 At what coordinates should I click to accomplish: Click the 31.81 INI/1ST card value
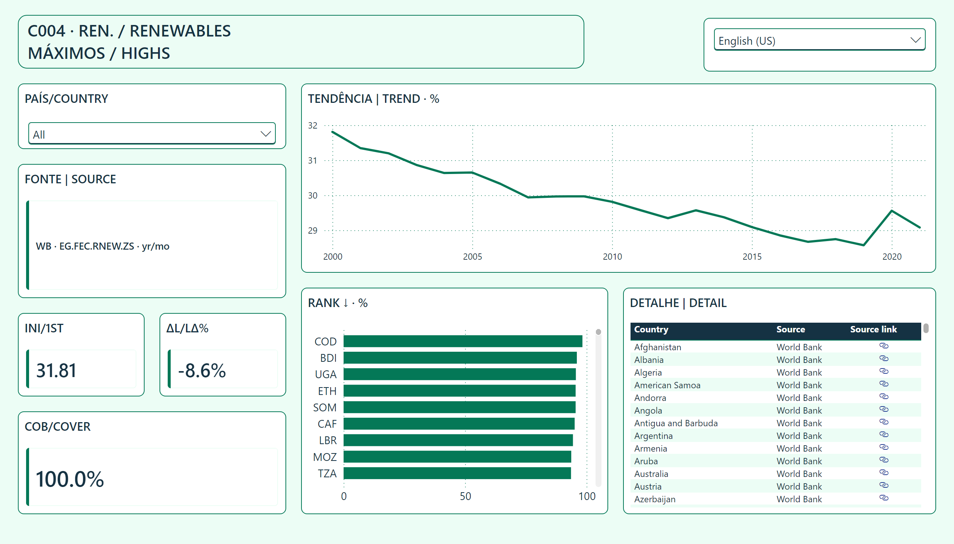56,371
